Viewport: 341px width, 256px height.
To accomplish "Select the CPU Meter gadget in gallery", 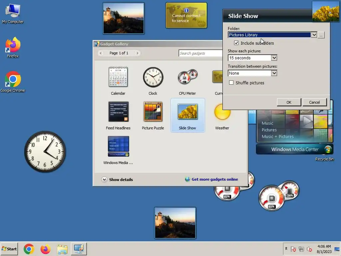I will 187,81.
